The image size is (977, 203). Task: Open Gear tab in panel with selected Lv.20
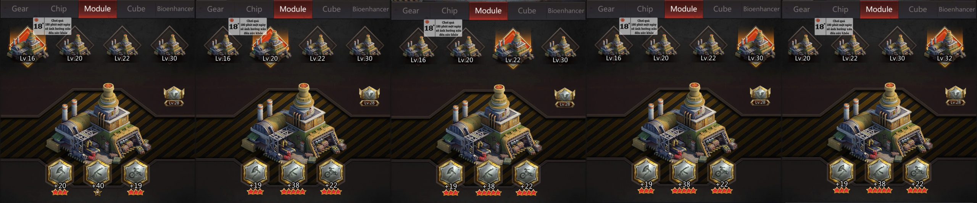click(215, 9)
